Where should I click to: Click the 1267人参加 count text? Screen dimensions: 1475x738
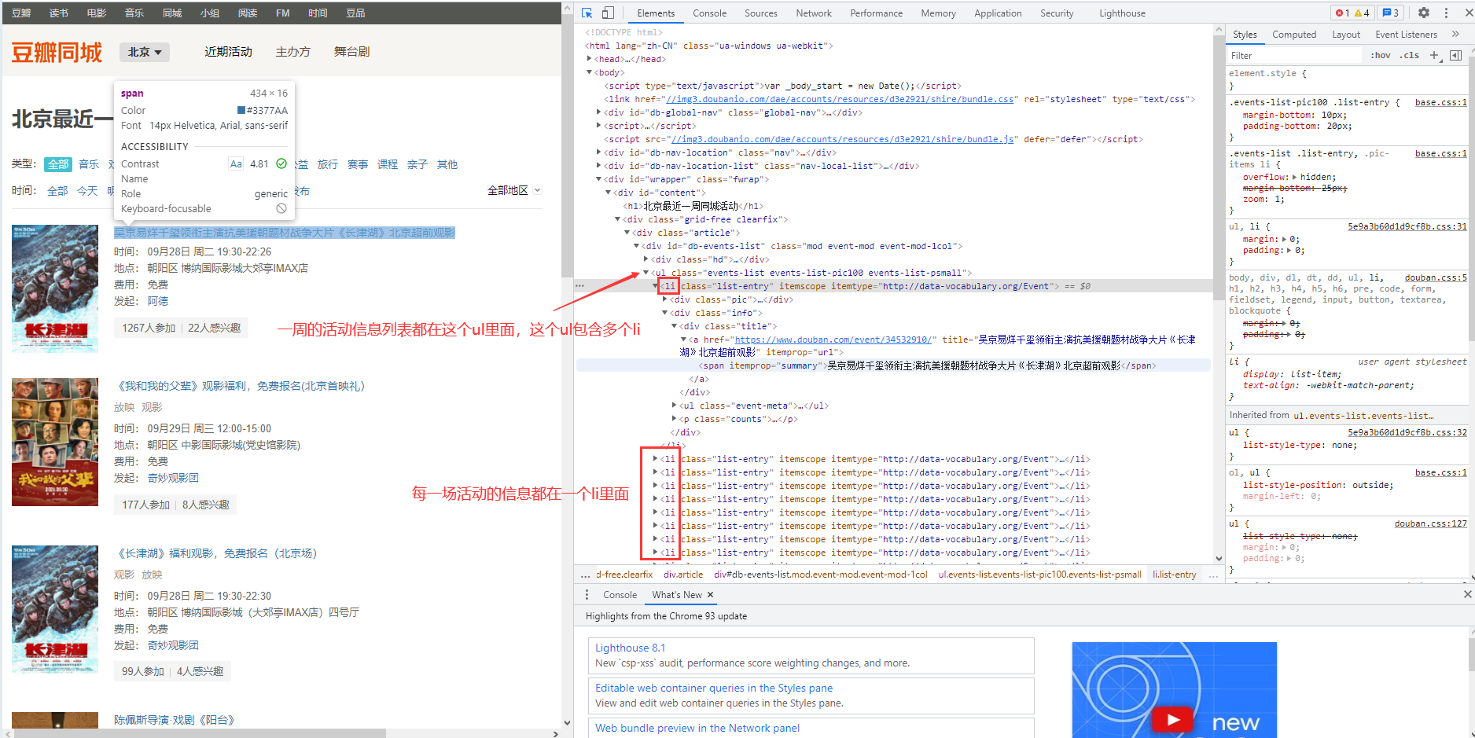(x=149, y=328)
